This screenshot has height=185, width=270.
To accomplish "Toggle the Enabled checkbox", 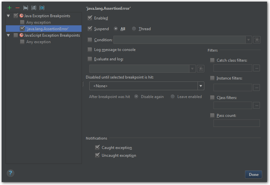I will 90,18.
